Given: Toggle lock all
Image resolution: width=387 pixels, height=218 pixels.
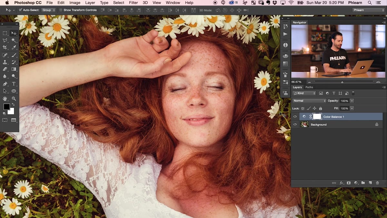Looking at the screenshot, I should coord(320,109).
